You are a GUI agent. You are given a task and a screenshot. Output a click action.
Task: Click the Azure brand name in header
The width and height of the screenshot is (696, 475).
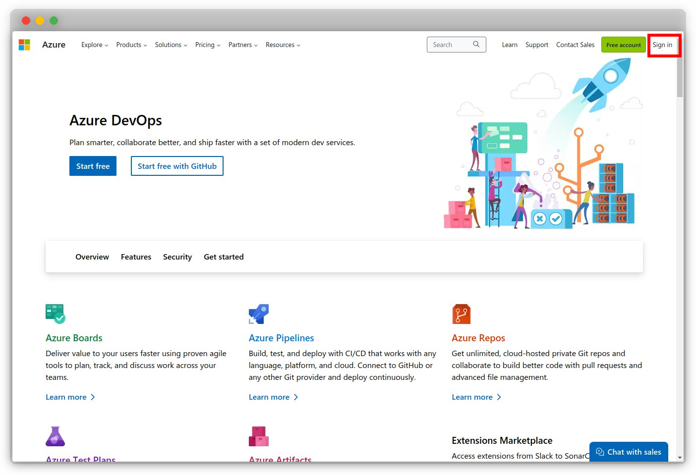(x=54, y=45)
